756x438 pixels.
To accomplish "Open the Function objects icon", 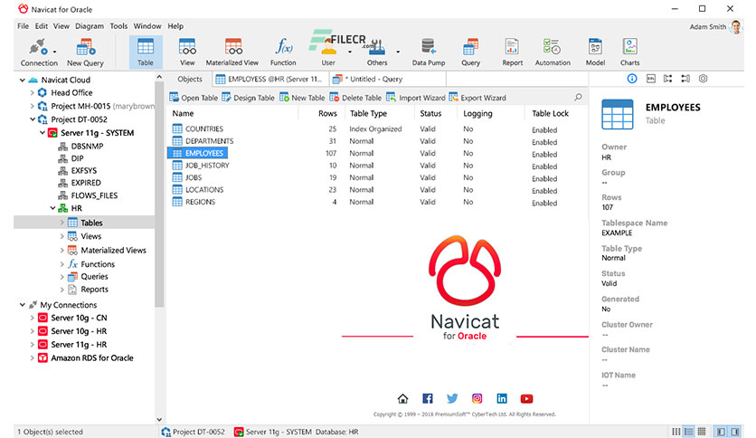I will (x=284, y=52).
